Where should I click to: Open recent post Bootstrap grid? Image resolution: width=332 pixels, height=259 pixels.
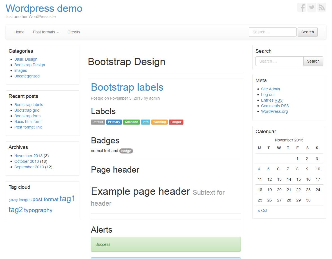pyautogui.click(x=27, y=110)
